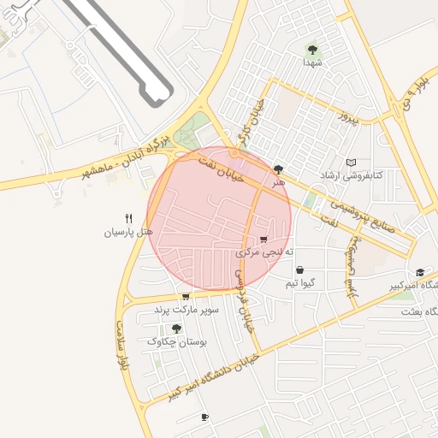Select the خیابان دانشگاه امیر کبیر street label
438x438 pixels.
tap(214, 377)
